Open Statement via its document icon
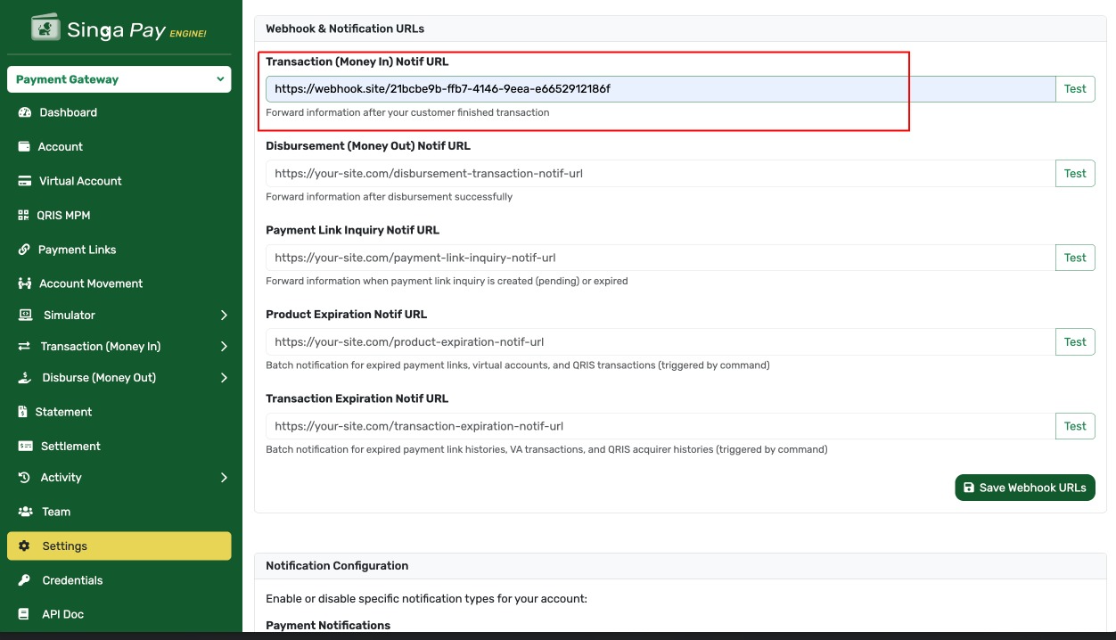This screenshot has height=640, width=1116. pos(25,412)
